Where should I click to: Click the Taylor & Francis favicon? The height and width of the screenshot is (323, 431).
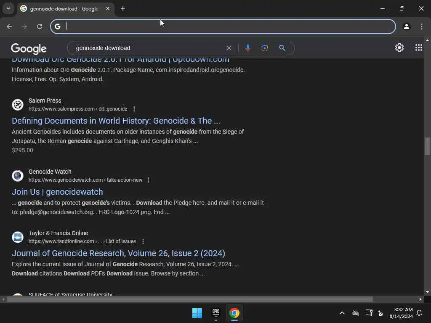click(18, 237)
